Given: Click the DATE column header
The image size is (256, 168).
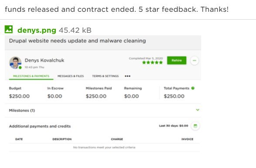Looking at the screenshot, I should [x=19, y=139].
